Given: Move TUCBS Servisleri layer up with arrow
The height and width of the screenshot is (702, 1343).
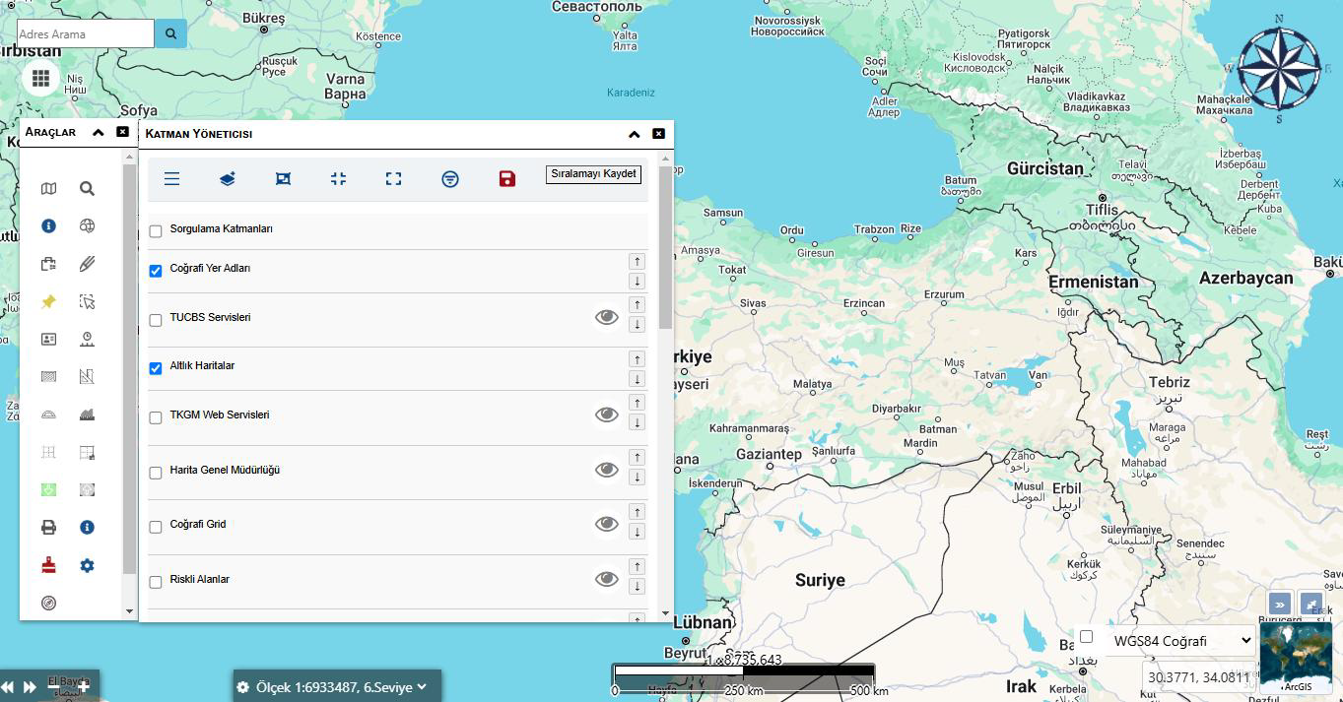Looking at the screenshot, I should (x=637, y=305).
